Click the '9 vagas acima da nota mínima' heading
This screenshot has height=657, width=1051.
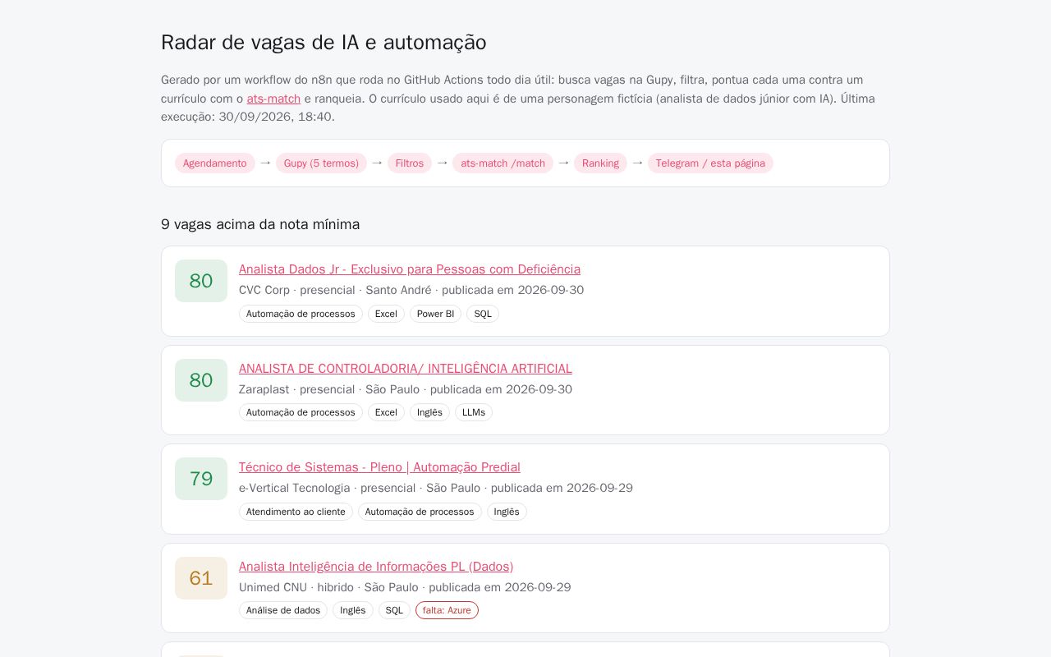tap(260, 224)
